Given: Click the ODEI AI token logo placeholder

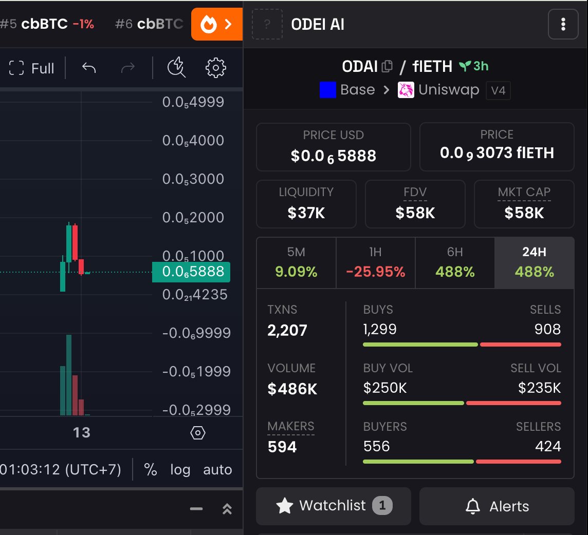Looking at the screenshot, I should pyautogui.click(x=267, y=24).
